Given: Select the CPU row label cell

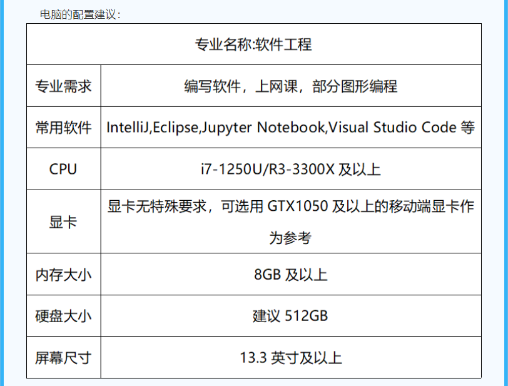Looking at the screenshot, I should 63,170.
